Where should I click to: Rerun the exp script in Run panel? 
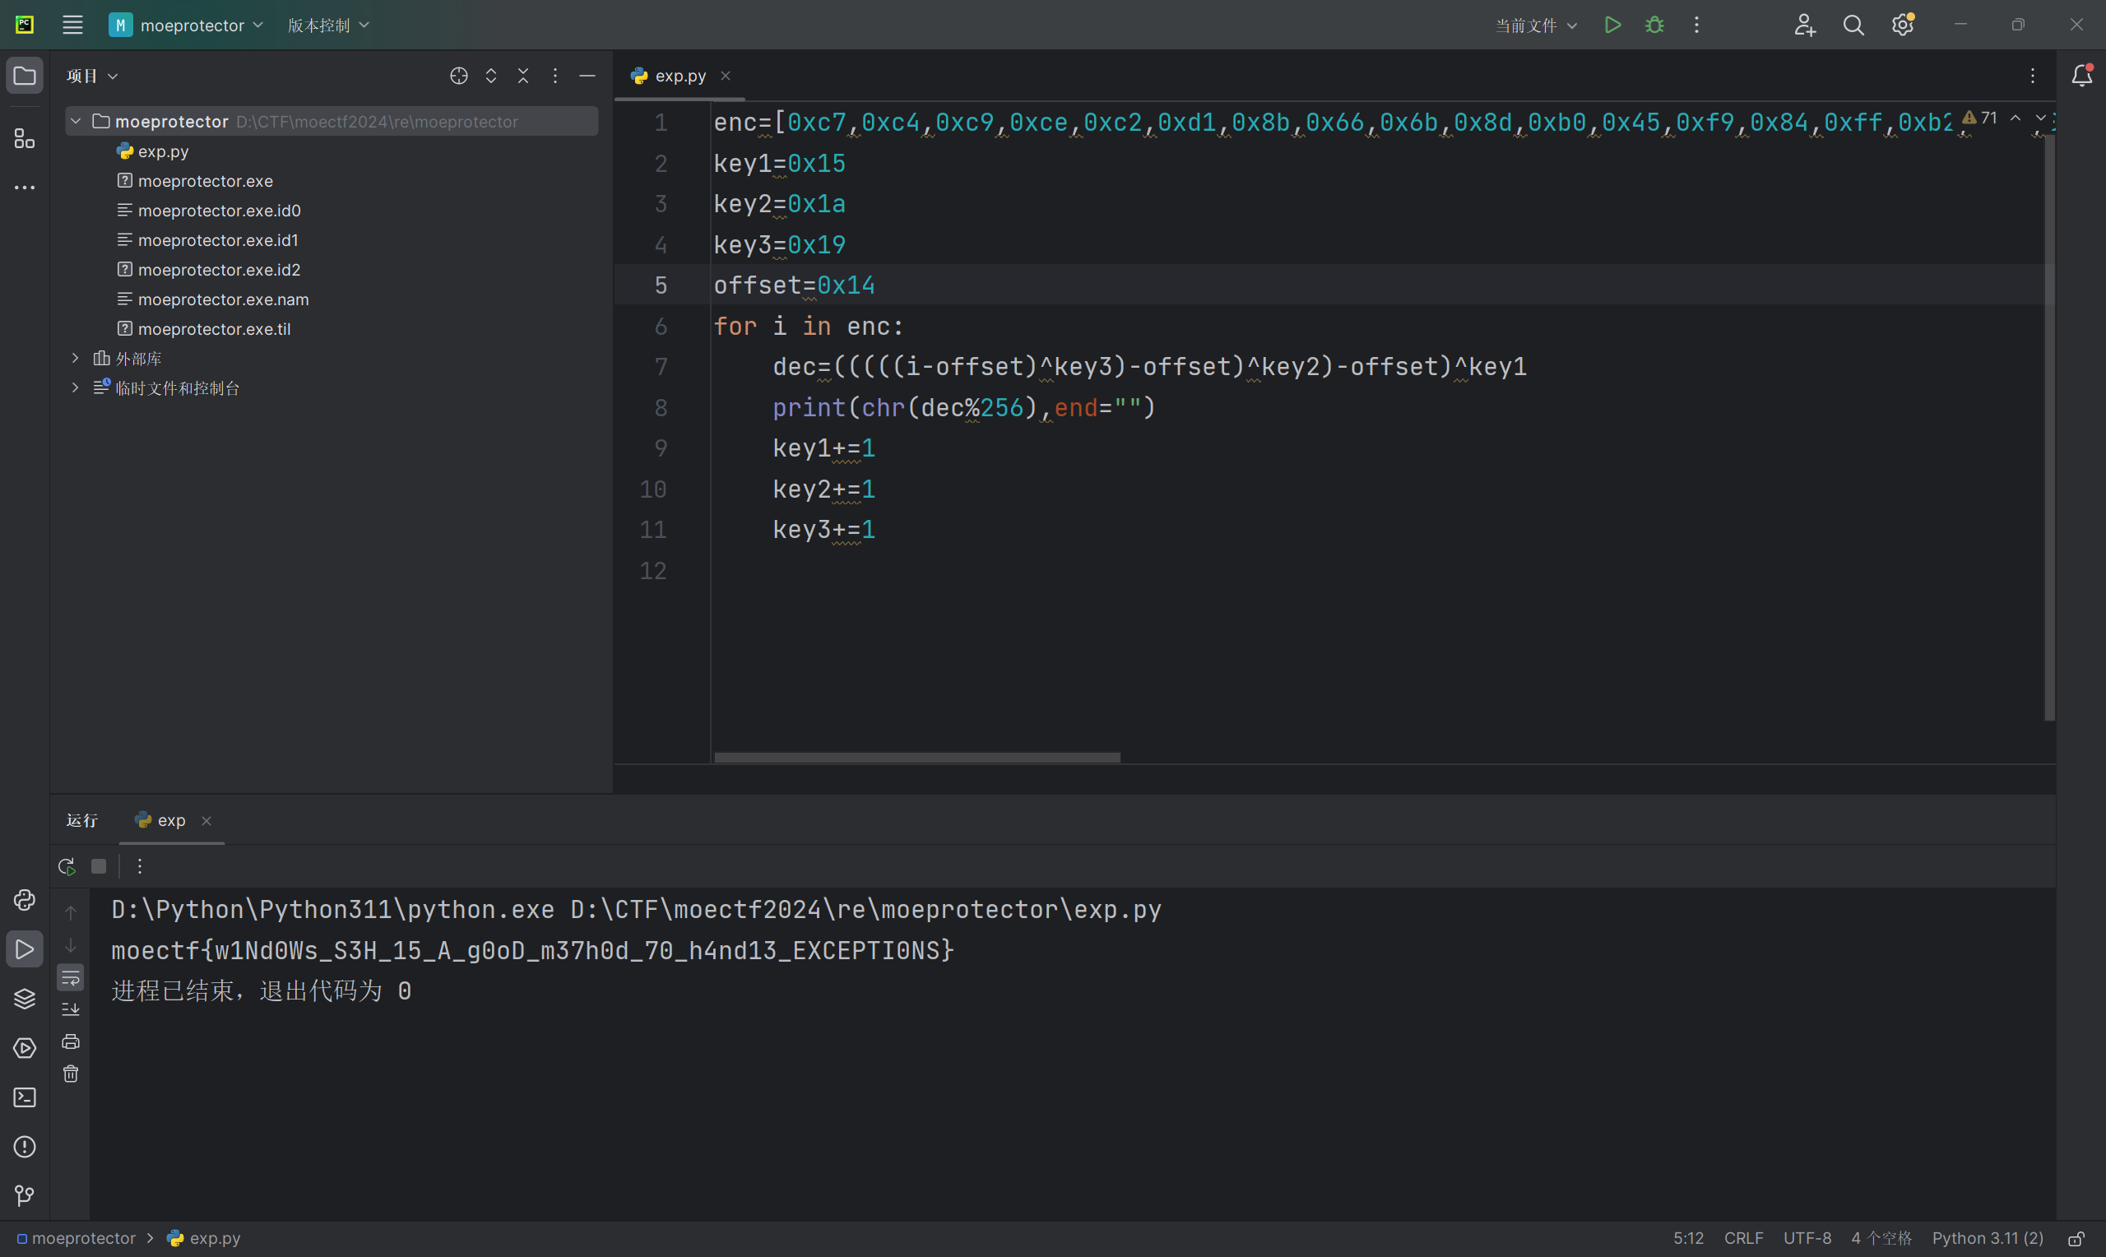67,866
